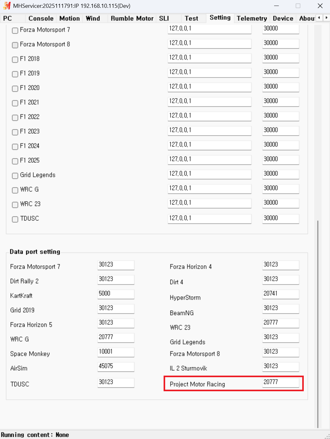Enable the TDUSC checkbox
The width and height of the screenshot is (330, 439).
pos(15,219)
